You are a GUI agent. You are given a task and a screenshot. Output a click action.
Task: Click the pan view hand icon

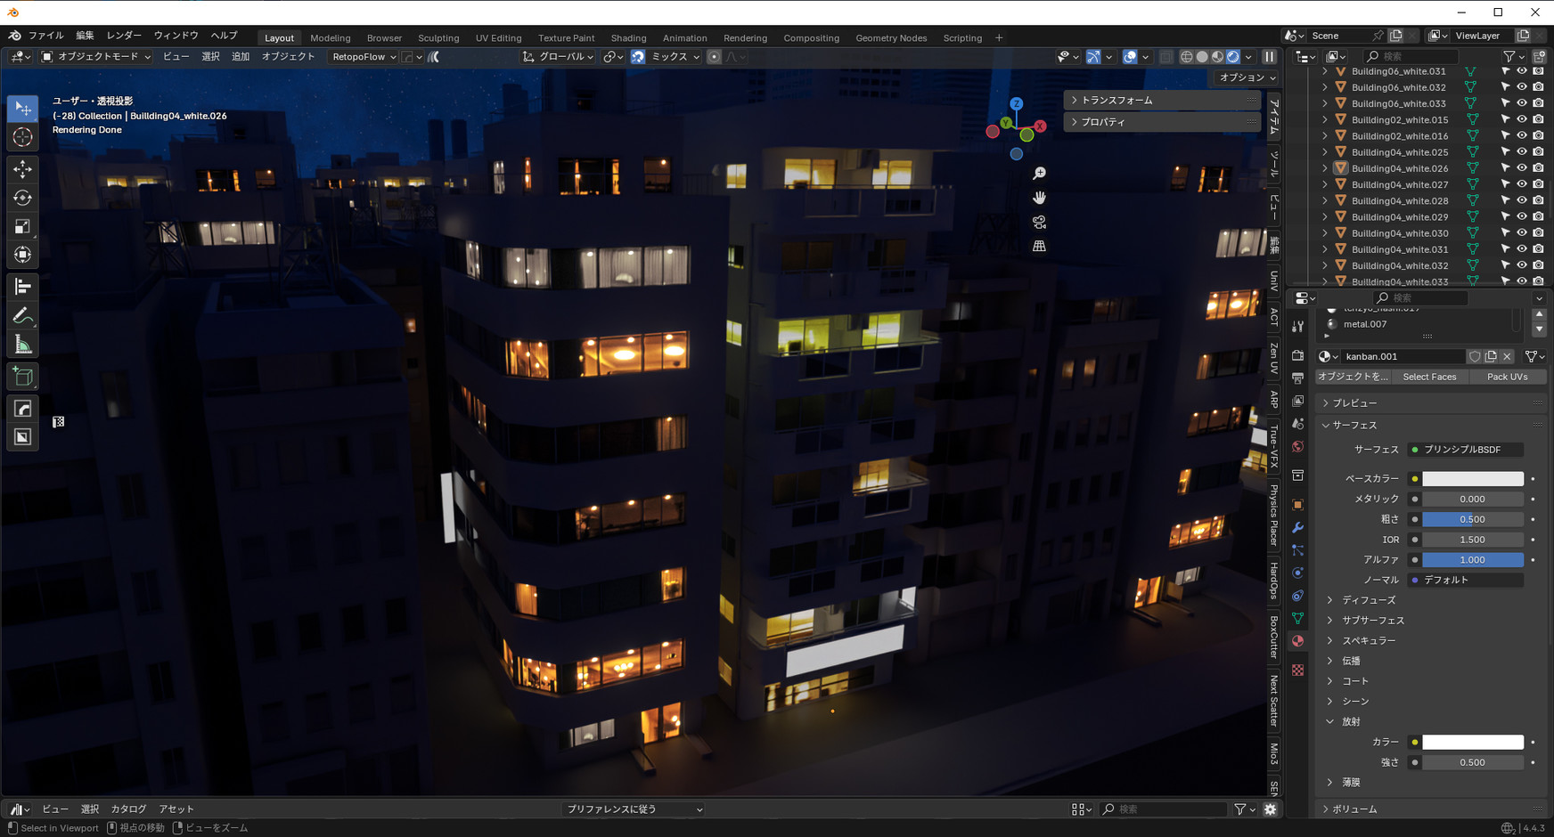[1039, 198]
